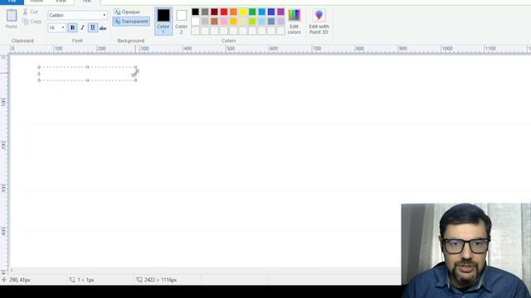This screenshot has height=298, width=531.
Task: Pick the dark red palette swatch
Action: [214, 12]
